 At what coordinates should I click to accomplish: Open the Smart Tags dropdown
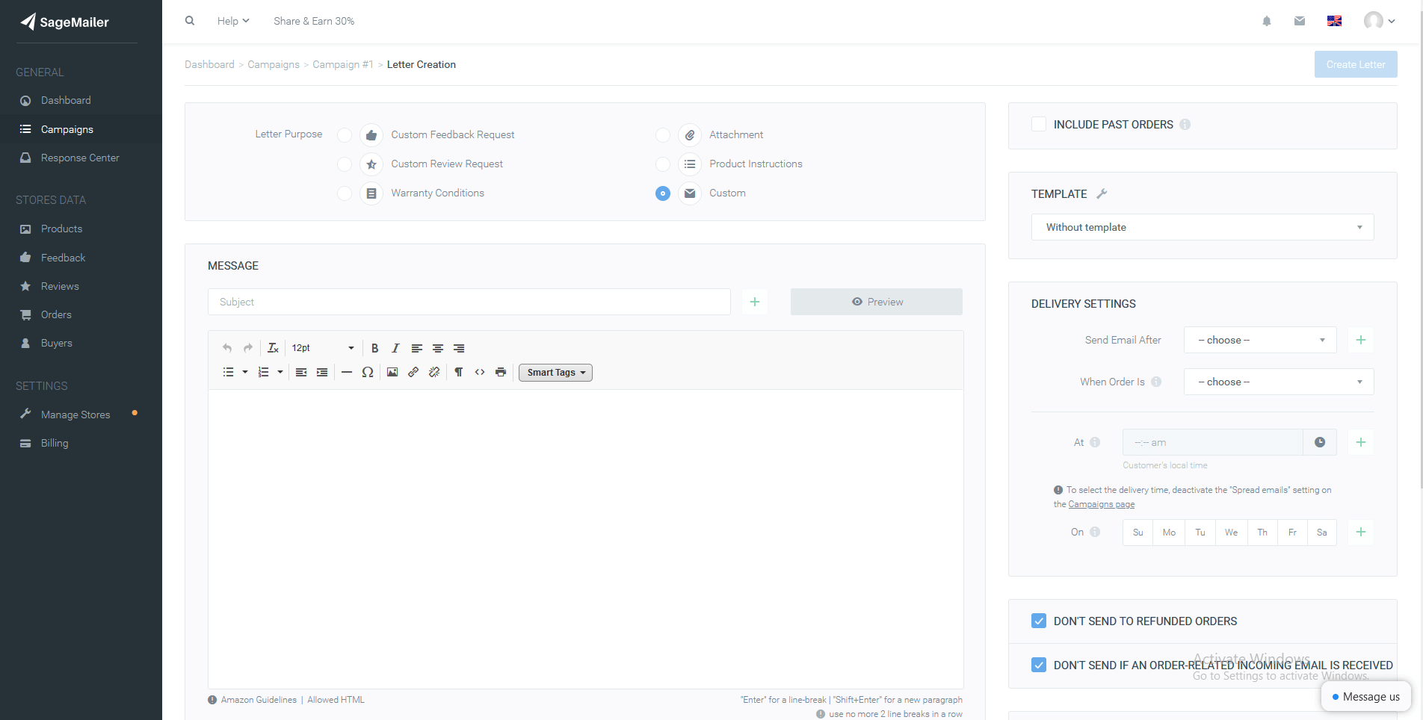556,373
